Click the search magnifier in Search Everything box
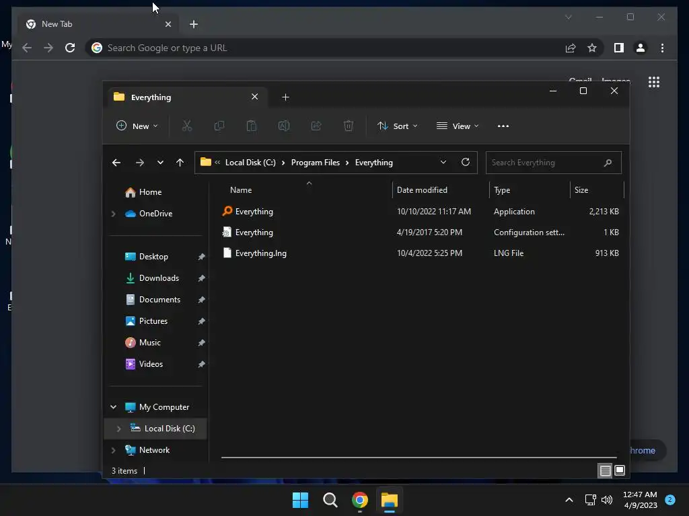Image resolution: width=689 pixels, height=516 pixels. tap(608, 163)
